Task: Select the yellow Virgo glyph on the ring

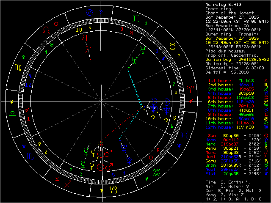Action: click(x=19, y=67)
